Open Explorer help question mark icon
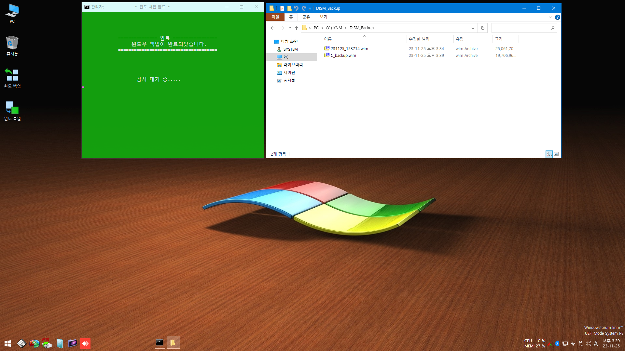Viewport: 625px width, 351px height. [x=557, y=17]
